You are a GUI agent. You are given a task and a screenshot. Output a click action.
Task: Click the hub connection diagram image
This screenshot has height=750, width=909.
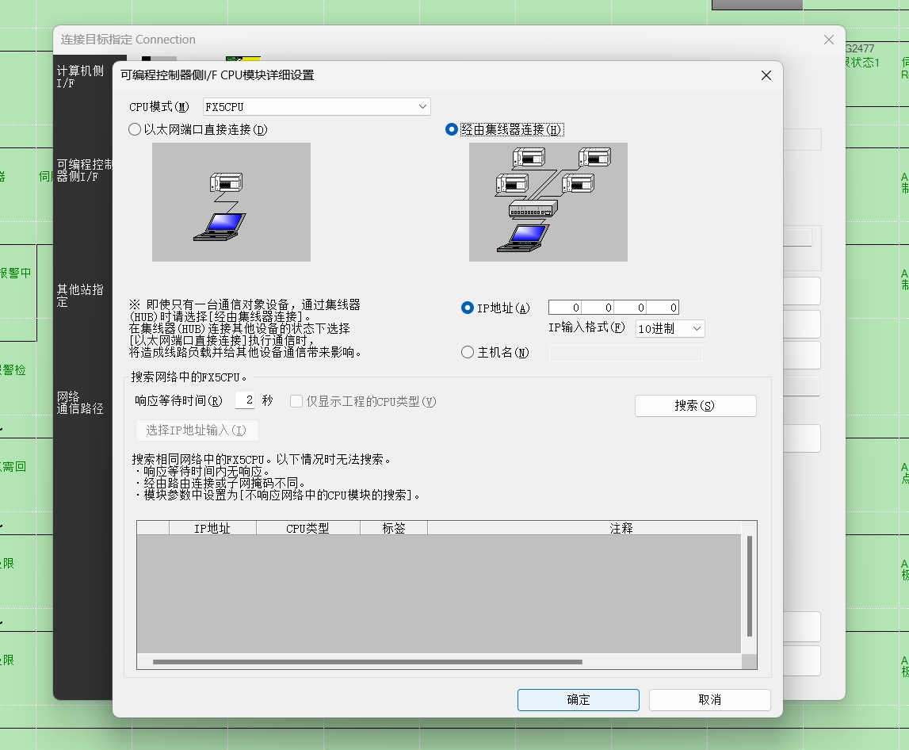(x=548, y=202)
